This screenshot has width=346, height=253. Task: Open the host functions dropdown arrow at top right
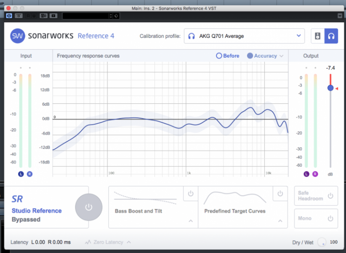pos(340,16)
